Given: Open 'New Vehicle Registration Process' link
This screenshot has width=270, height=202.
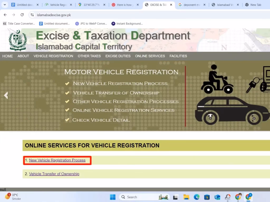Looking at the screenshot, I should click(57, 160).
